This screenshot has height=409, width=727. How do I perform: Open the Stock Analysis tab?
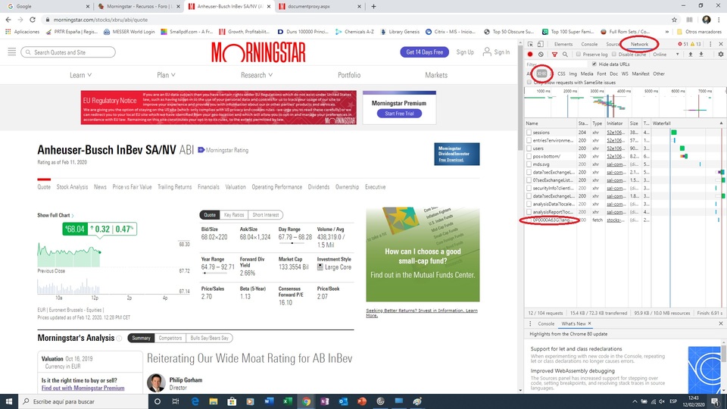[x=72, y=187]
